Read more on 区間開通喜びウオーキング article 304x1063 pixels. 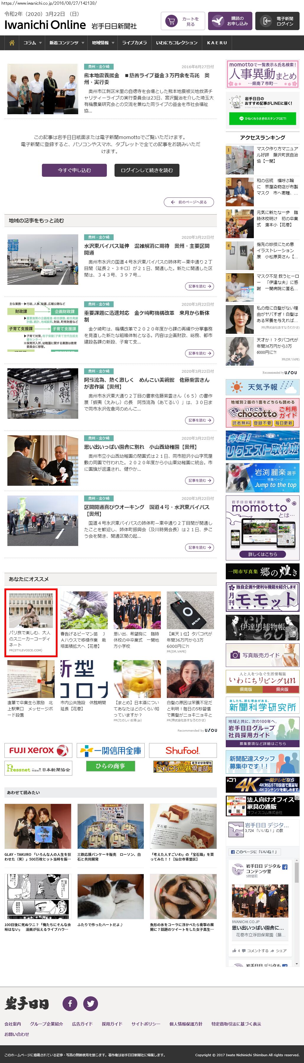pyautogui.click(x=199, y=547)
